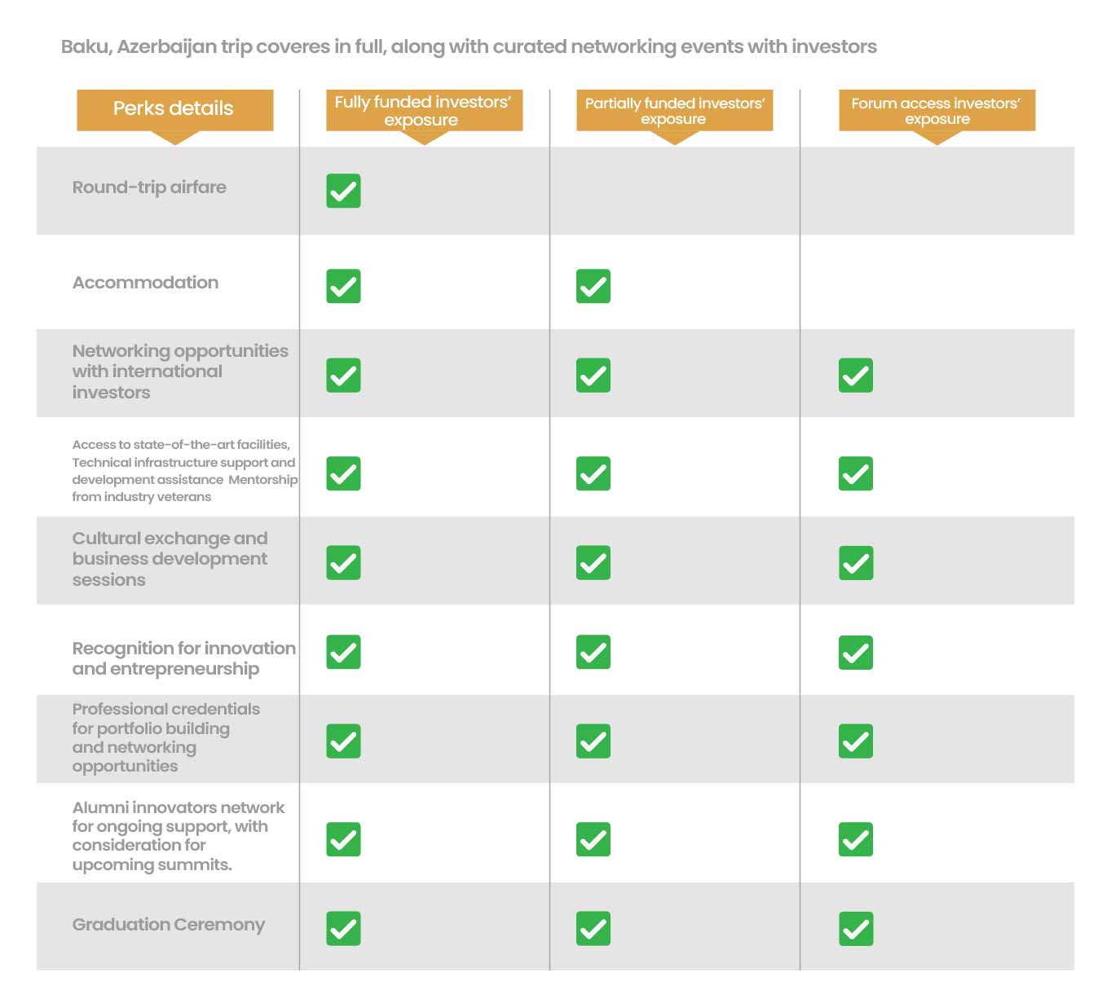Click the Cultural exchange and business development label
The image size is (1120, 1007).
click(170, 559)
